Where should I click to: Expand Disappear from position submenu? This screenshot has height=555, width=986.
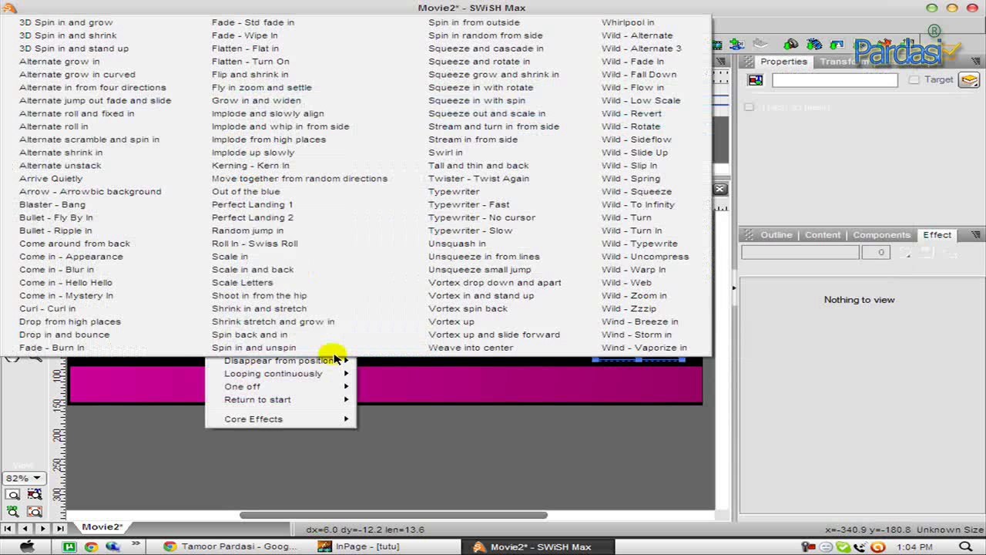[280, 361]
